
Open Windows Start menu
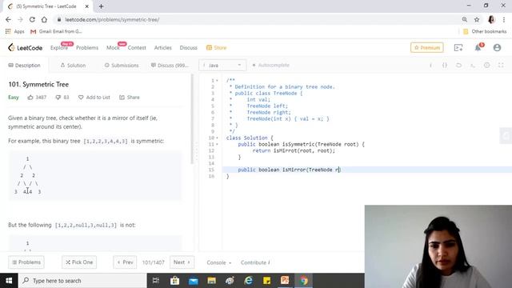(x=9, y=281)
